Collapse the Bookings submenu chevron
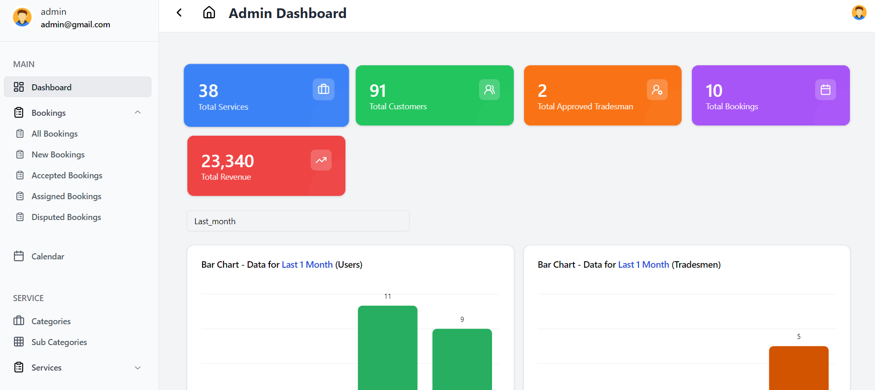The image size is (875, 390). point(138,113)
